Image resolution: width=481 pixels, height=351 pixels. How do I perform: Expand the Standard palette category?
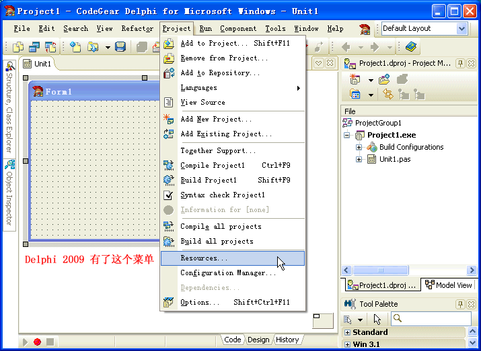(347, 332)
